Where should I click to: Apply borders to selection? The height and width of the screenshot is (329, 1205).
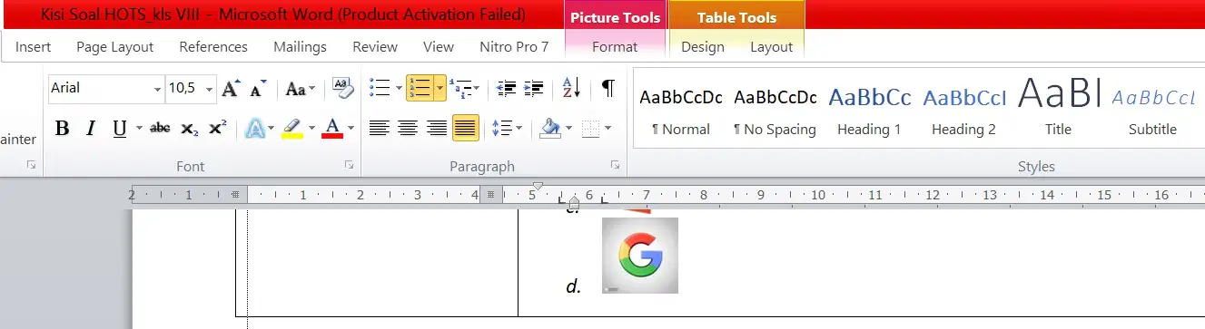pos(591,129)
